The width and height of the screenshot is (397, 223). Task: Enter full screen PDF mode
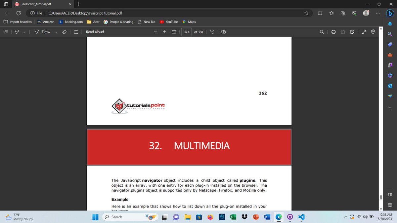pos(364,32)
